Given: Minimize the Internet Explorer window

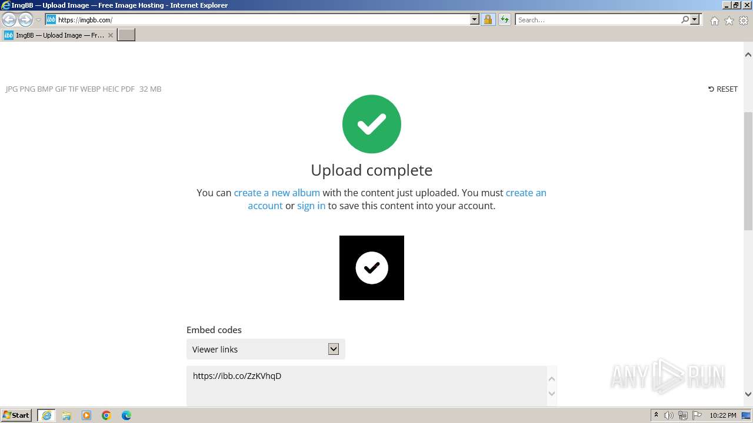Looking at the screenshot, I should tap(727, 5).
